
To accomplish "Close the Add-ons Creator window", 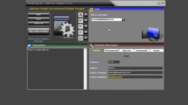I will (163, 3).
